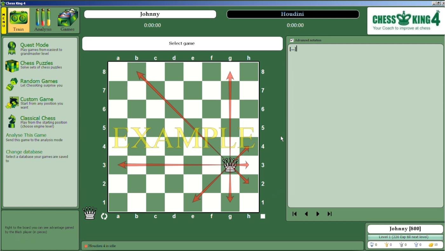
Task: Step back one move
Action: pyautogui.click(x=306, y=214)
